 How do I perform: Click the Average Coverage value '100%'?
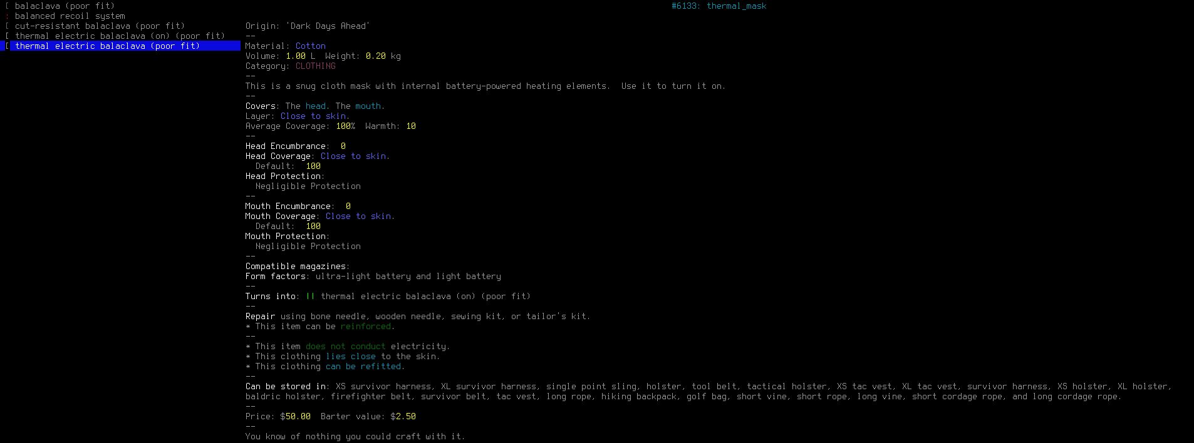[x=346, y=126]
